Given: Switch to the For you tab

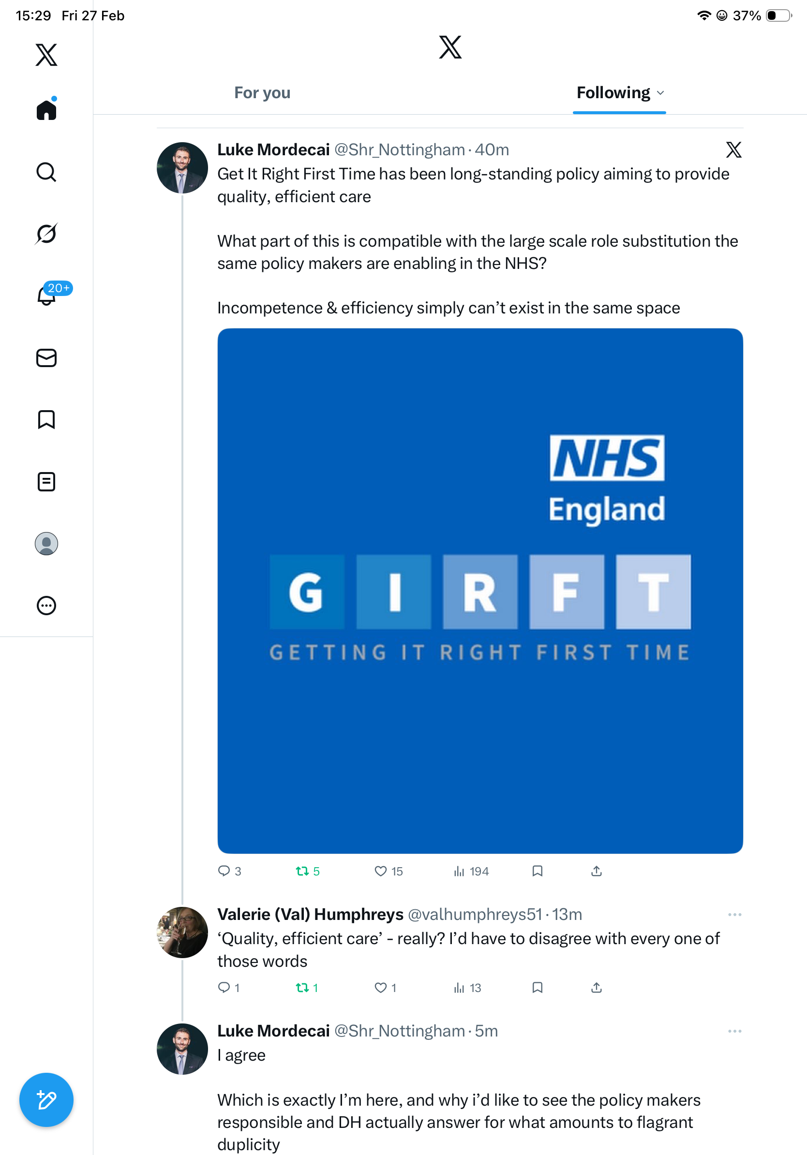Looking at the screenshot, I should [x=262, y=93].
